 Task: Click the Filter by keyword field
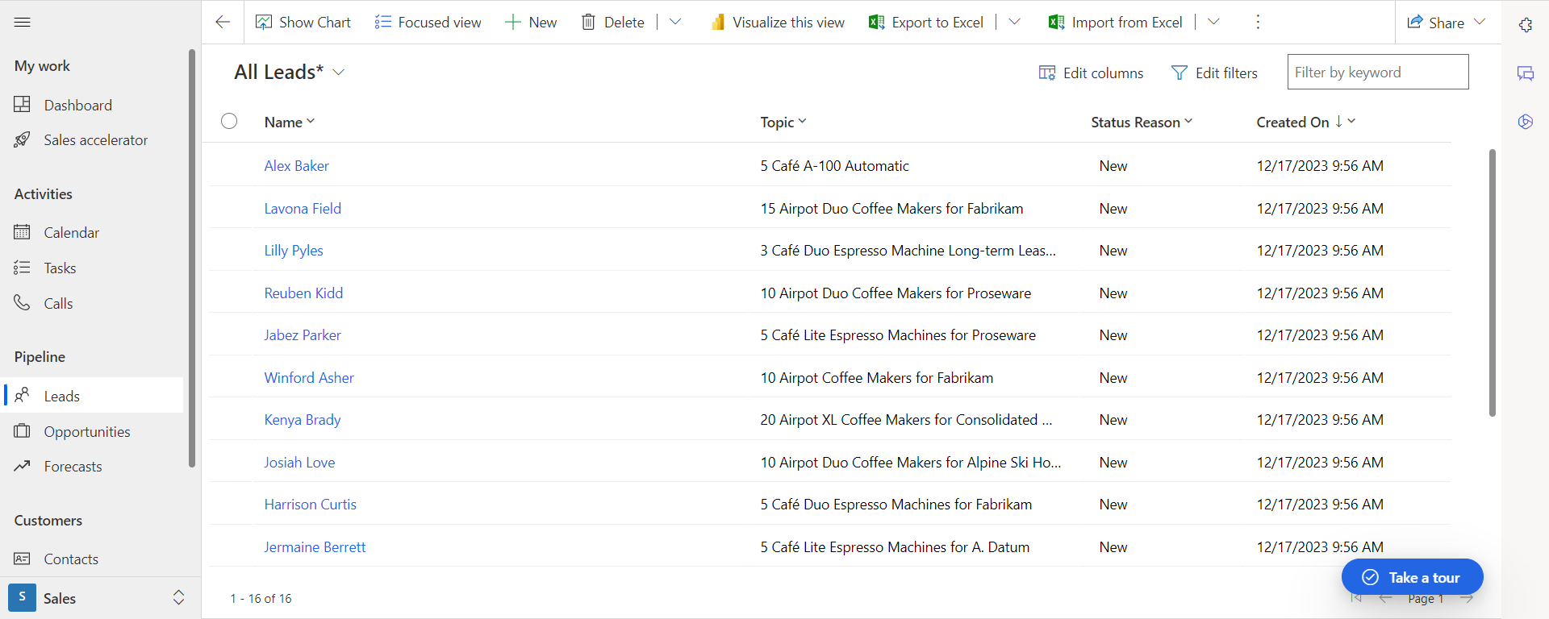point(1377,73)
